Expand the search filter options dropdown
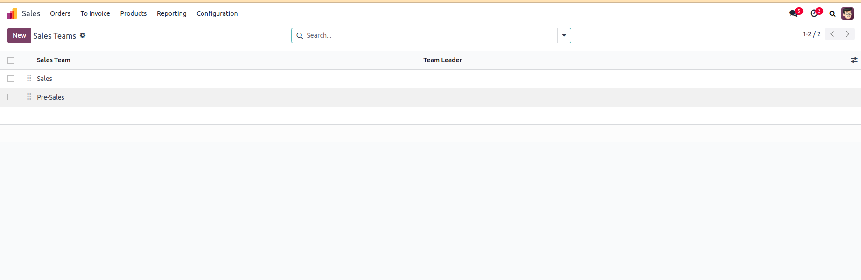861x280 pixels. point(564,36)
